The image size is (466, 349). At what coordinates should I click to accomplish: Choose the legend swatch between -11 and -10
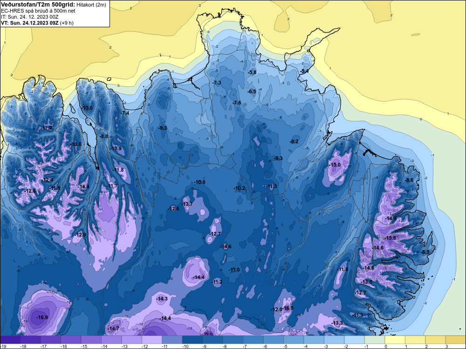[x=172, y=340]
